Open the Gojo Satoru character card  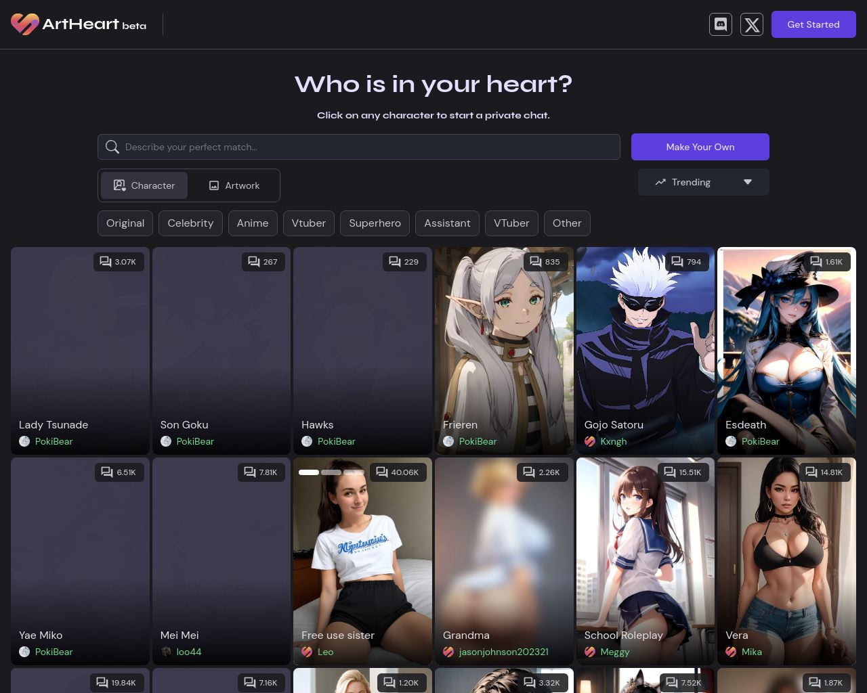[646, 351]
